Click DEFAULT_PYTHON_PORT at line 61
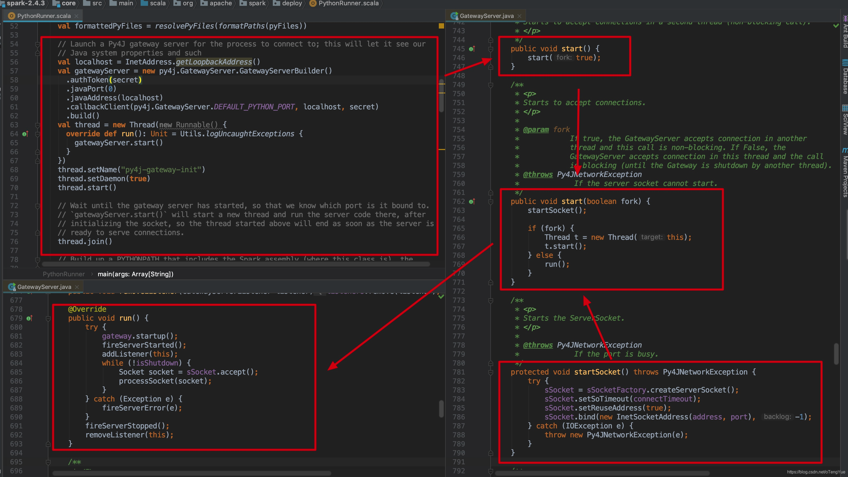This screenshot has height=477, width=848. [x=254, y=107]
